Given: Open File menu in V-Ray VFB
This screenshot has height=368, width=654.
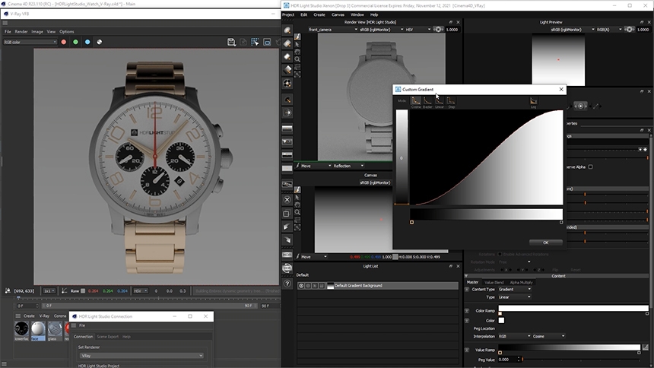Looking at the screenshot, I should (8, 32).
